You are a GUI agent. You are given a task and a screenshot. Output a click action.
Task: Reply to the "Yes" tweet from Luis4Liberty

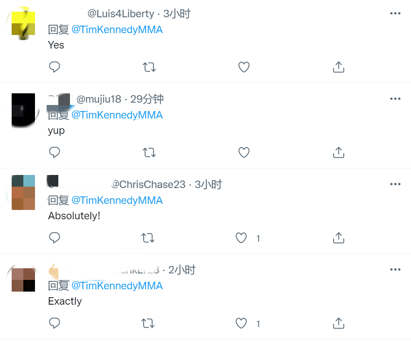(55, 67)
